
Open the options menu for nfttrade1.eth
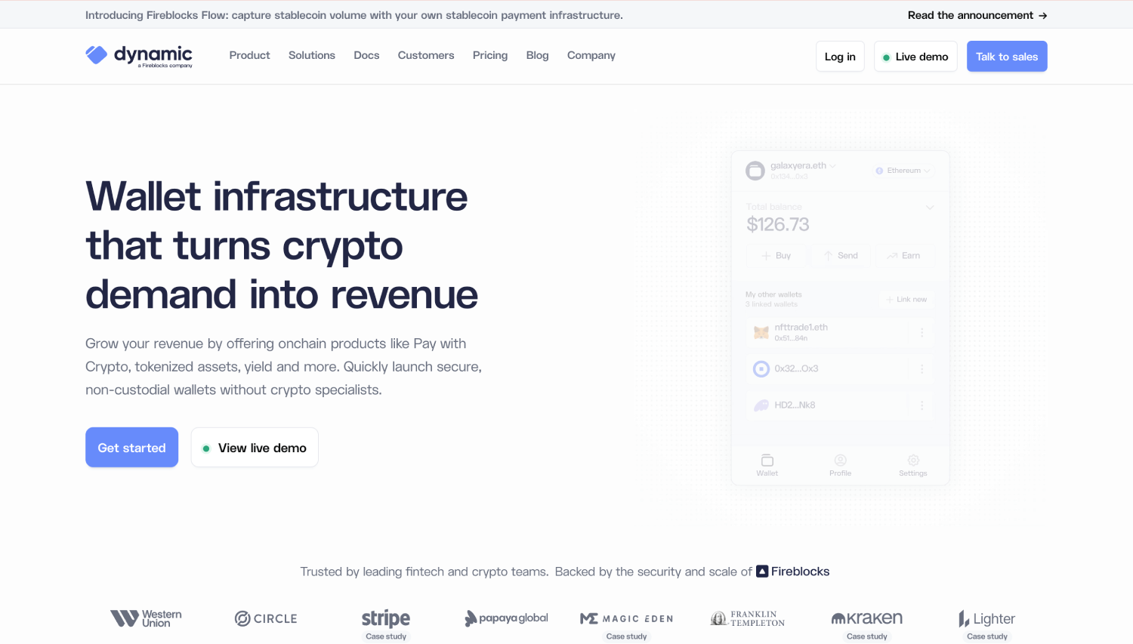(922, 332)
